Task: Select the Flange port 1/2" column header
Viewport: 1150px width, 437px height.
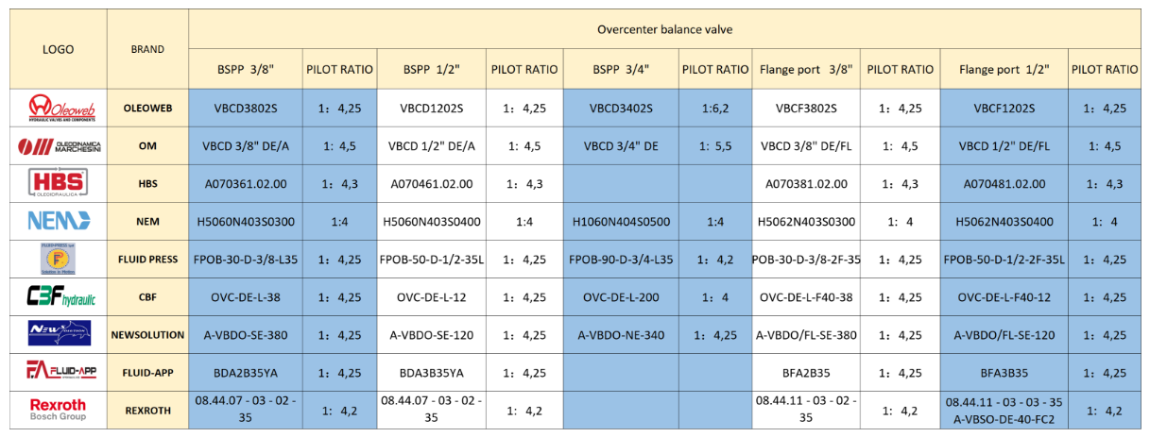Action: point(1004,70)
